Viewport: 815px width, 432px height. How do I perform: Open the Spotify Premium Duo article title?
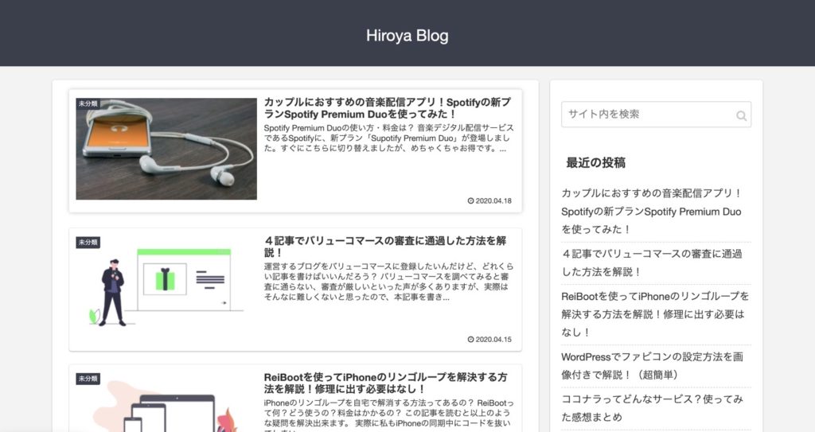388,108
